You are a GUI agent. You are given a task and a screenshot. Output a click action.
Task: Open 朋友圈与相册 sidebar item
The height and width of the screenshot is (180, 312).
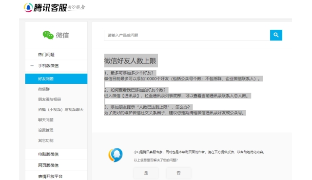[x=49, y=99]
